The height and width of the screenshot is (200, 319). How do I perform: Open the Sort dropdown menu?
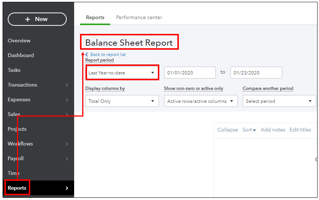pyautogui.click(x=249, y=130)
